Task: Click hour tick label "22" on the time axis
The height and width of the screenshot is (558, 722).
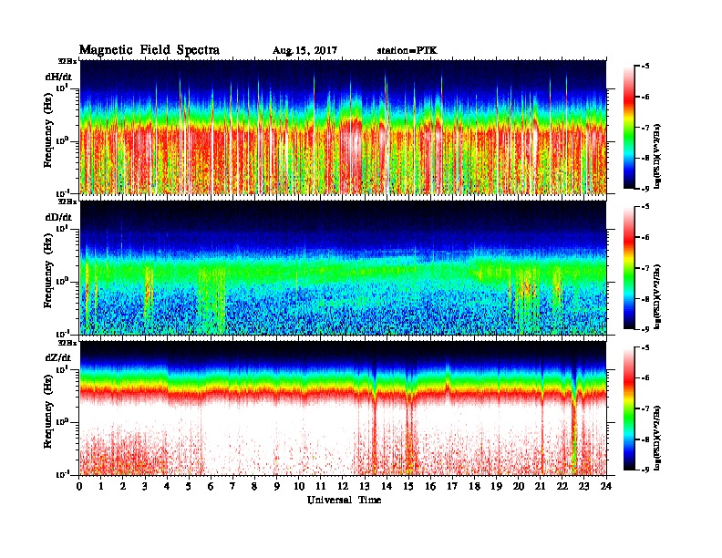Action: (562, 486)
